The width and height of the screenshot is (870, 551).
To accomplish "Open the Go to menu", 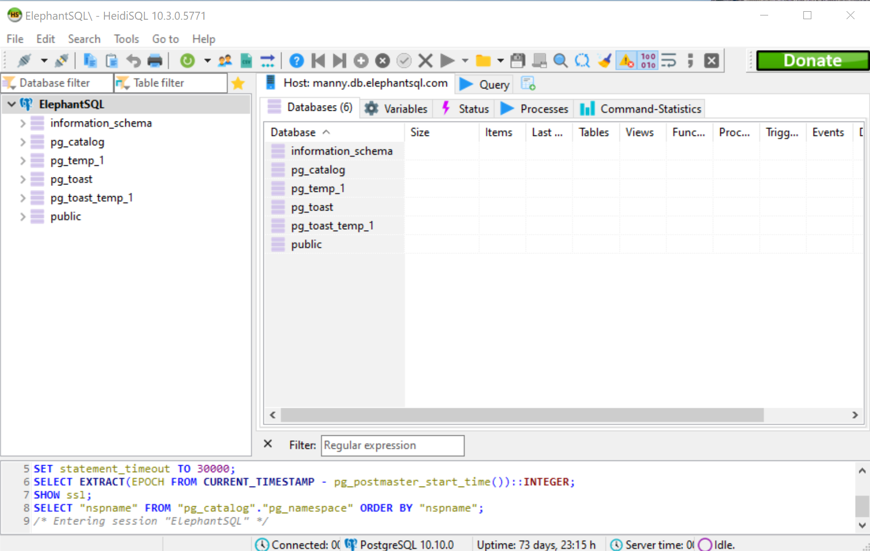I will [x=165, y=39].
